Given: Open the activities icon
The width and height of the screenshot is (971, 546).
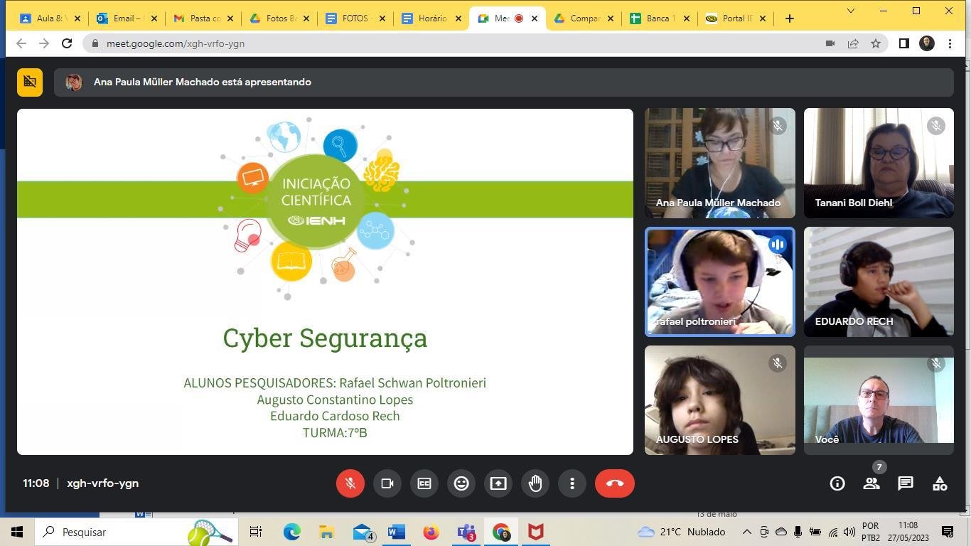Looking at the screenshot, I should click(940, 483).
